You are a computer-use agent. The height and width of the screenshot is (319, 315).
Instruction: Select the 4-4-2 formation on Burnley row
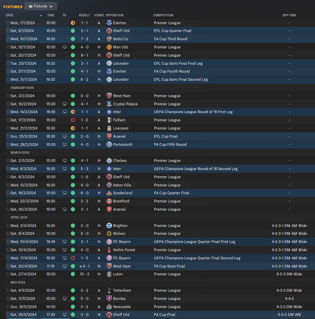[x=289, y=299]
